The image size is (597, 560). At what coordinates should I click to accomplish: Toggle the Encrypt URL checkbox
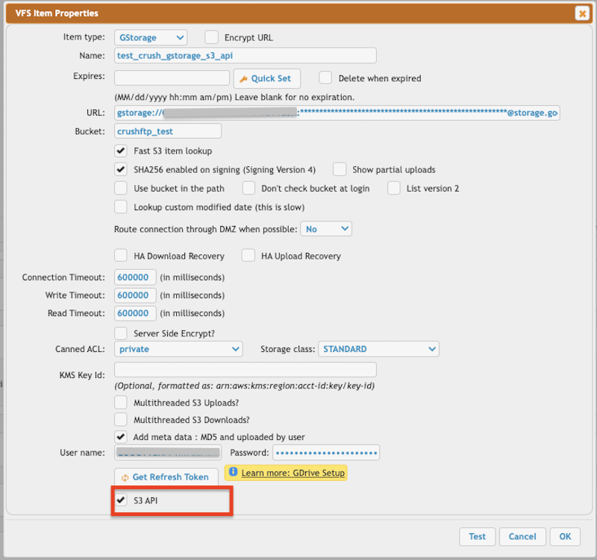(211, 37)
